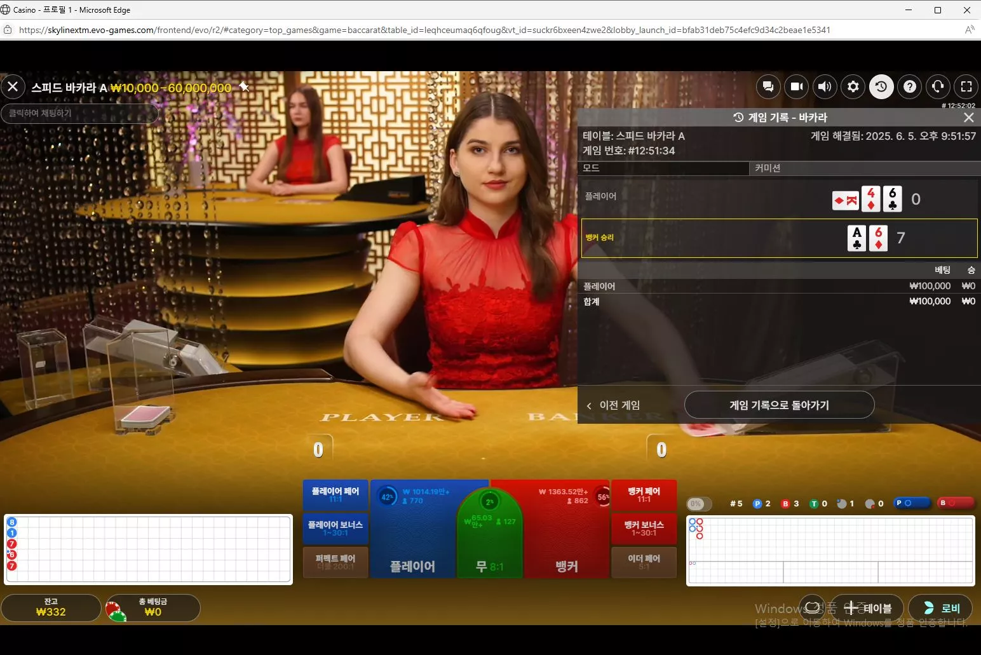
Task: Select the 모드 column header
Action: click(665, 168)
